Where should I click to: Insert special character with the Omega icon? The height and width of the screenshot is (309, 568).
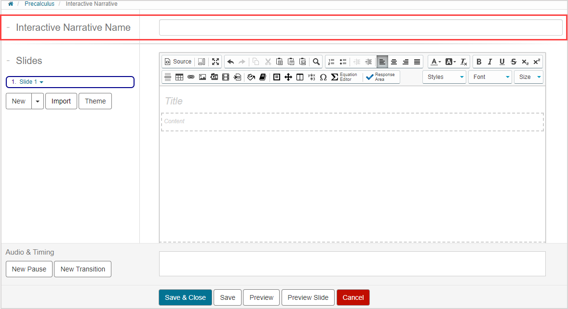[x=323, y=77]
